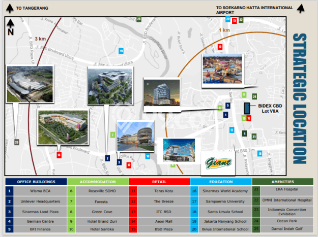318x237 pixels.
Task: Click the 'Teras Kota' legend entry
Action: (x=164, y=191)
